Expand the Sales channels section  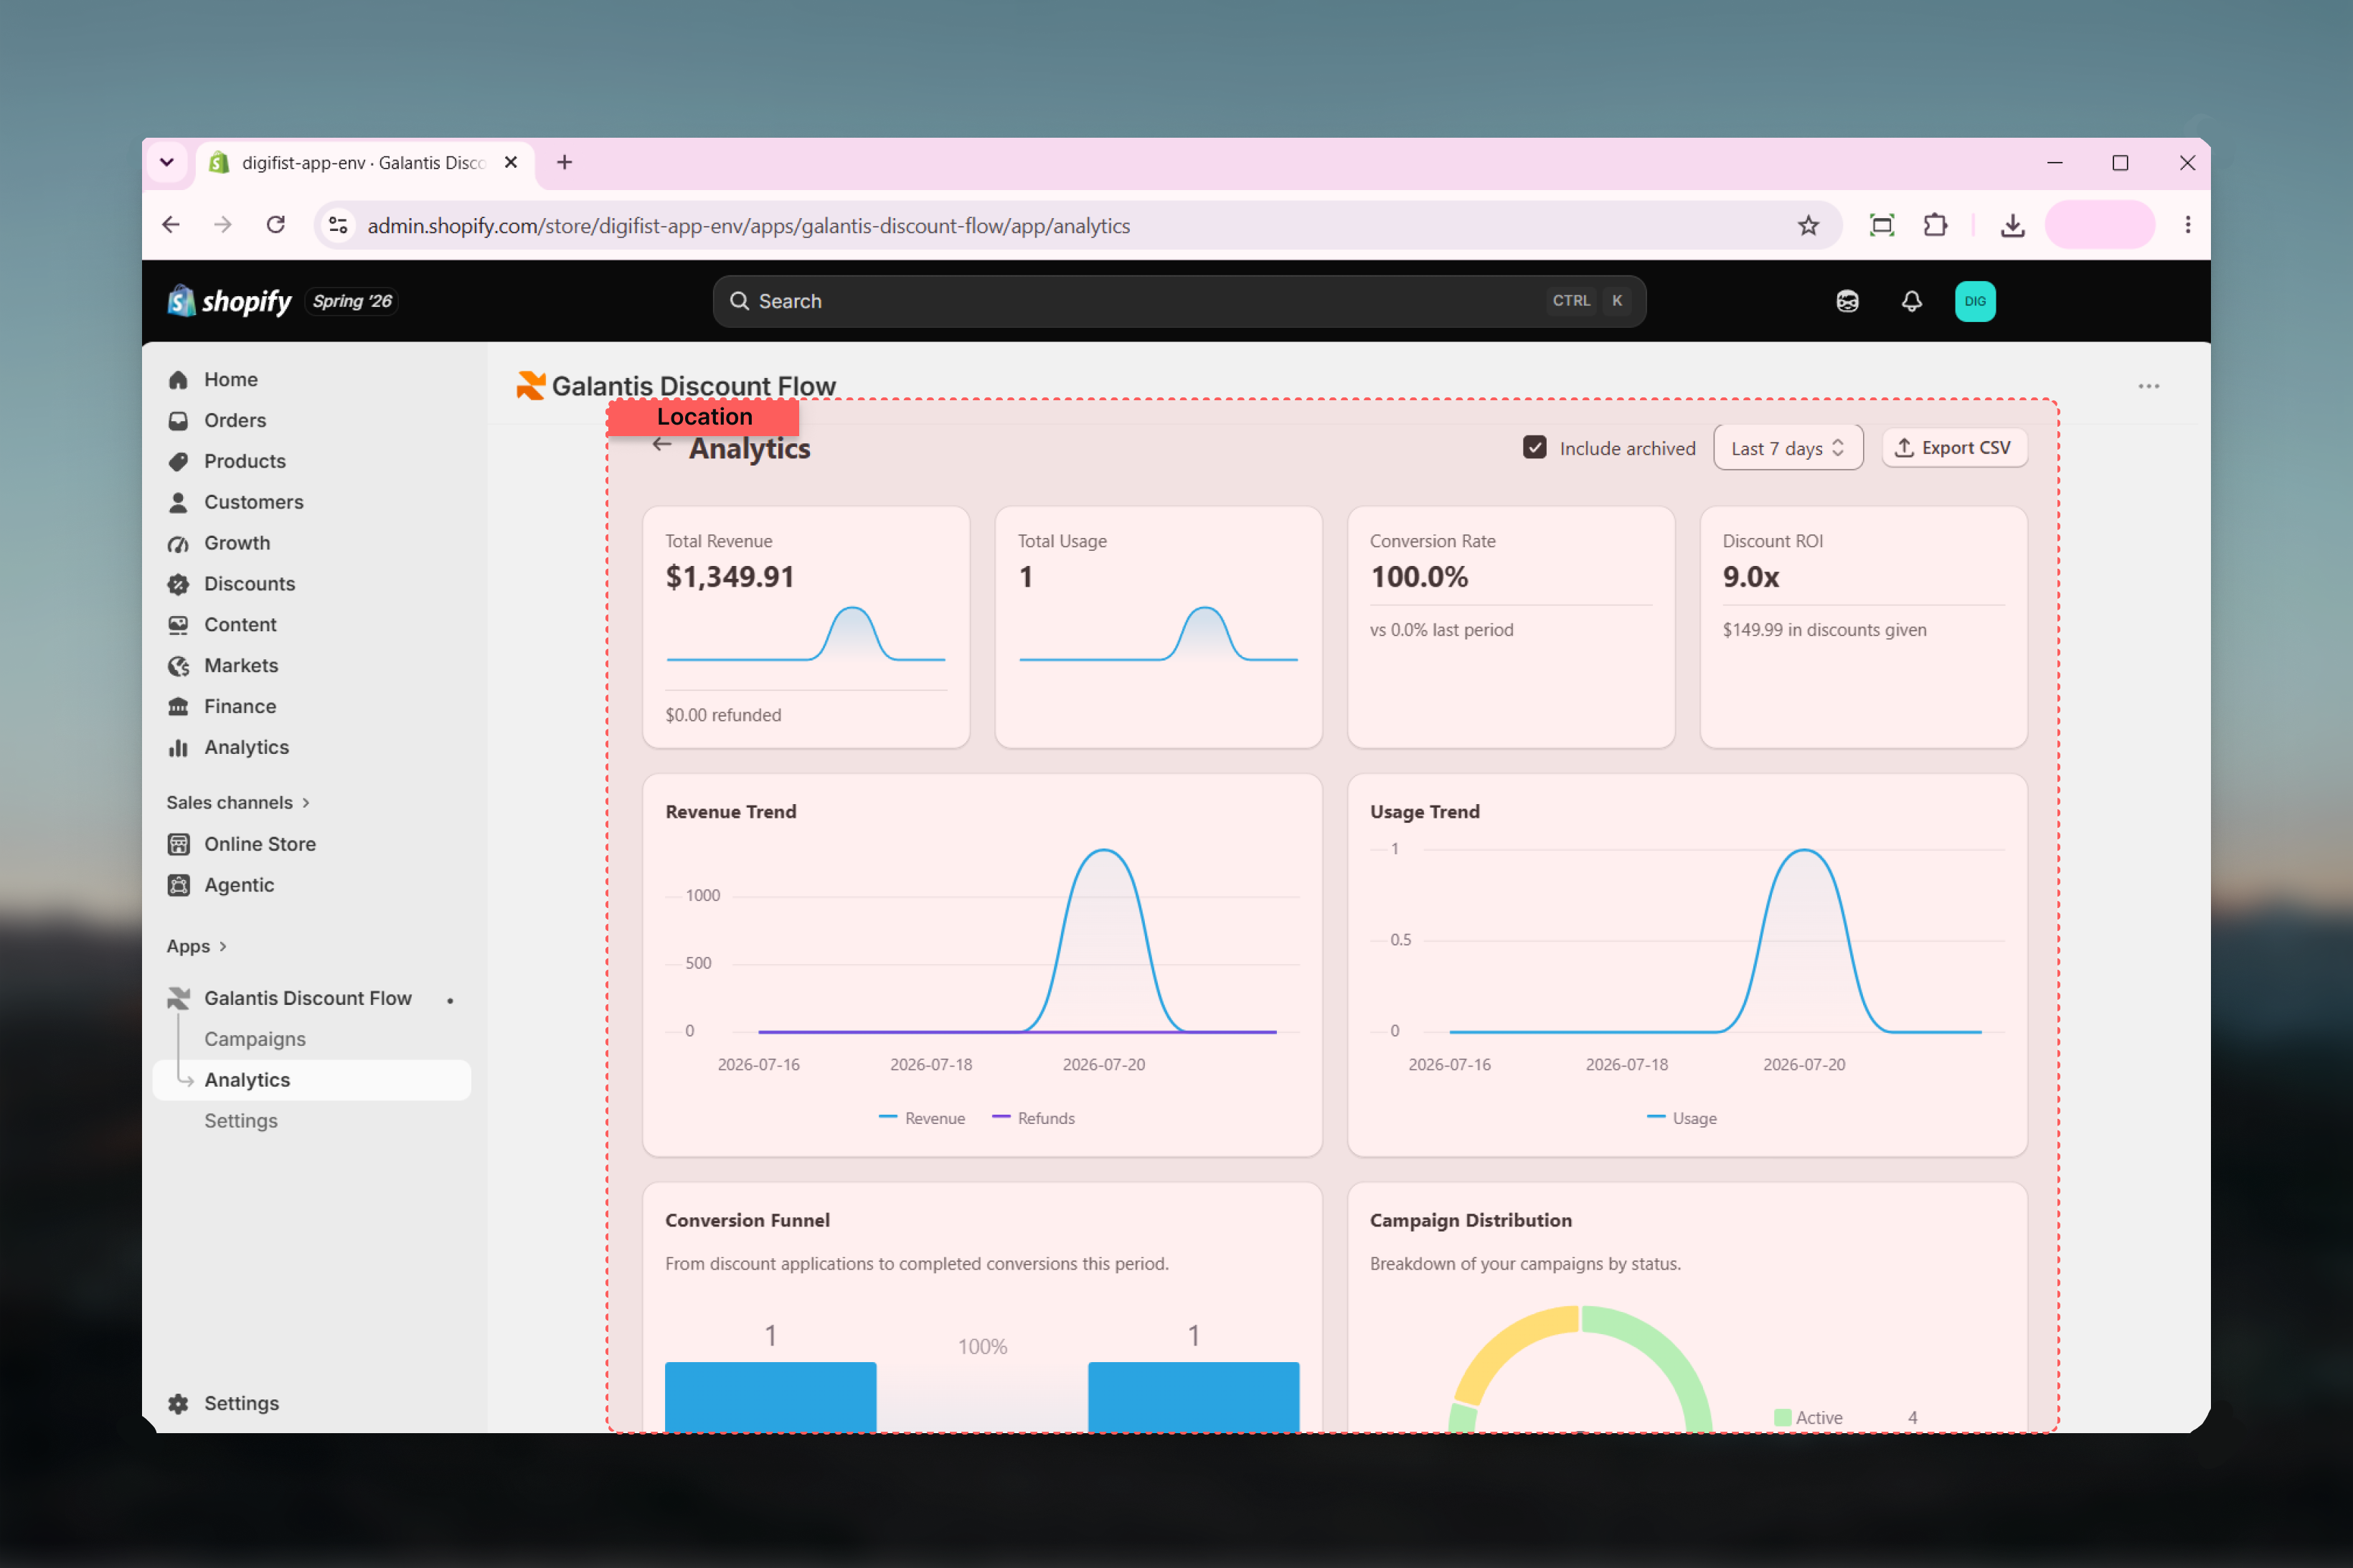tap(238, 803)
